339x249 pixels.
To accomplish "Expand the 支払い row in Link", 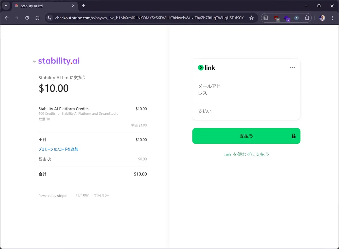I will (x=246, y=111).
